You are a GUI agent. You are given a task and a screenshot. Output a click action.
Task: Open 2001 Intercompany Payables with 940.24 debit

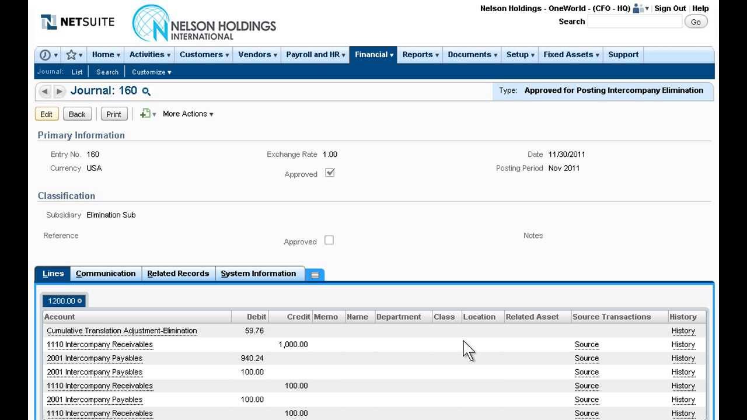(x=95, y=359)
